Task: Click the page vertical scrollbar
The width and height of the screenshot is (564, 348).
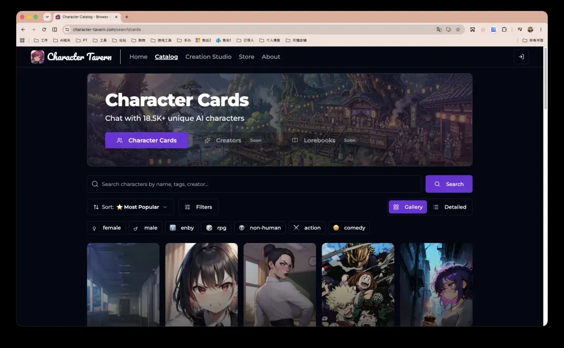Action: click(x=545, y=78)
